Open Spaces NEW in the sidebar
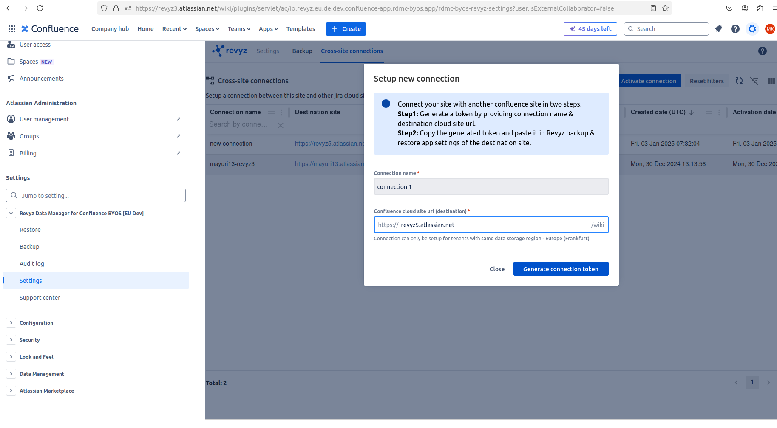The image size is (777, 428). (x=96, y=62)
